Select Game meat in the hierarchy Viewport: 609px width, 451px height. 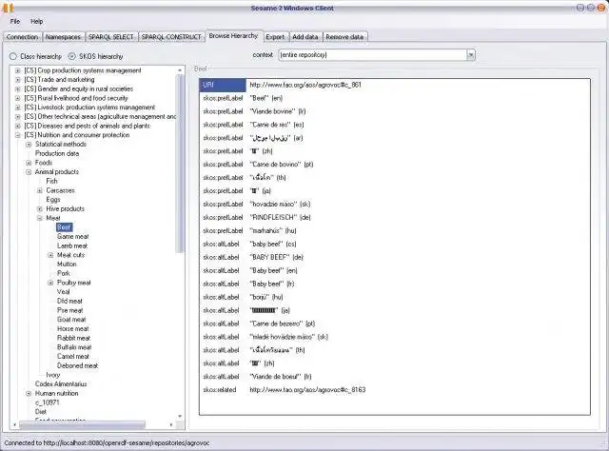(72, 237)
